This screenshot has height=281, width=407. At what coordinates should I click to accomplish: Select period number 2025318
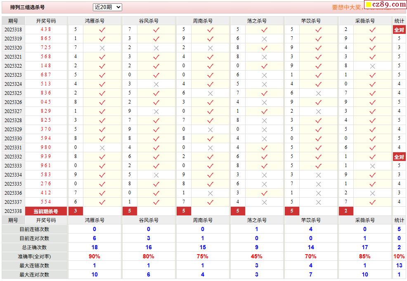click(13, 30)
